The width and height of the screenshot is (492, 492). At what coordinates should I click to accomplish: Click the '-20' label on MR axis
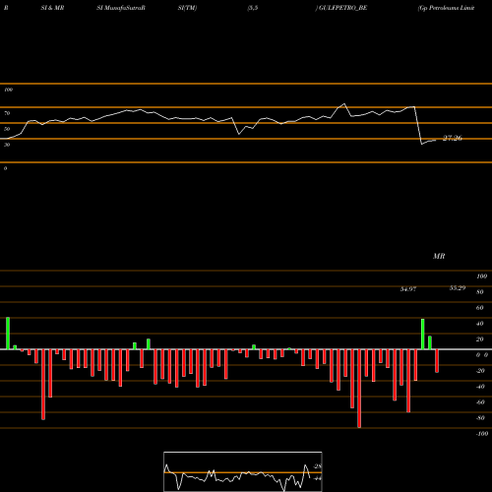pyautogui.click(x=480, y=371)
